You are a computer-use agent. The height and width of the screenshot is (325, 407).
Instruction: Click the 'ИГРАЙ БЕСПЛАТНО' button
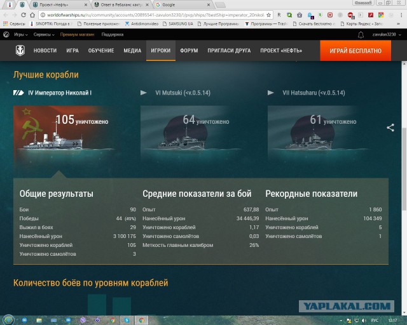click(355, 51)
